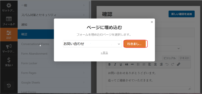
Task: Expand the Form Locker section
Action: pos(53,63)
